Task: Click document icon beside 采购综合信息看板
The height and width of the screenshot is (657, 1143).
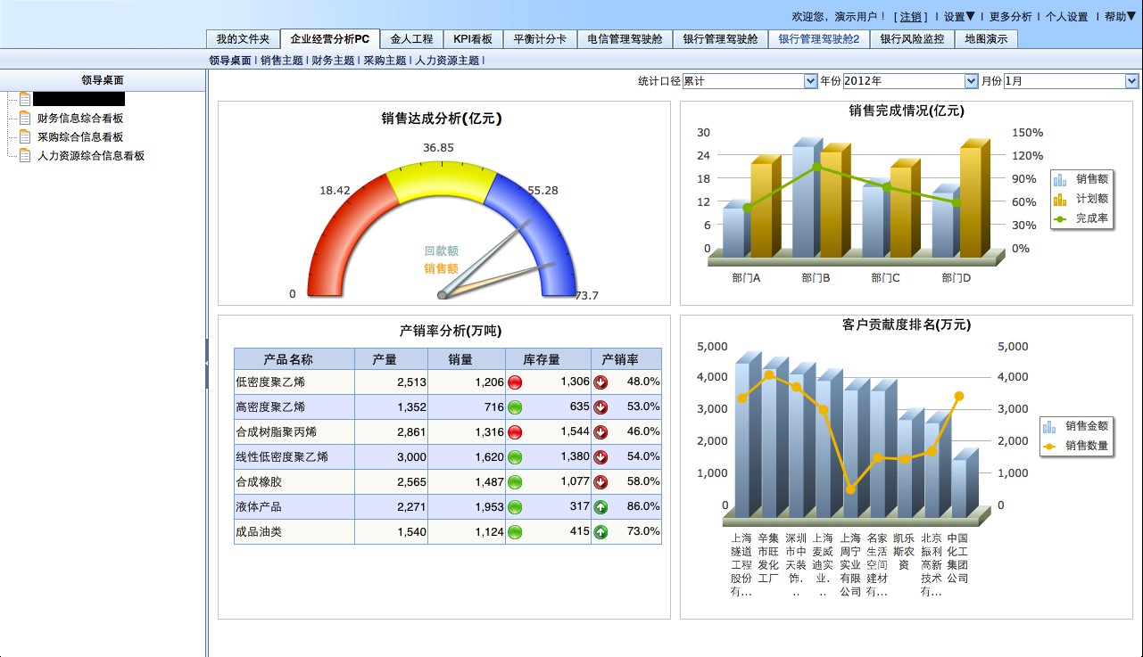Action: tap(25, 136)
